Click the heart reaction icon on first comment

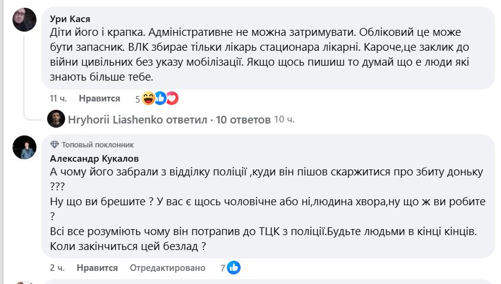click(x=172, y=98)
